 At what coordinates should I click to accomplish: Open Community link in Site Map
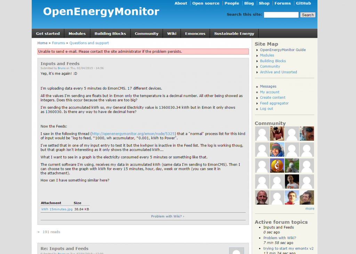click(x=270, y=66)
